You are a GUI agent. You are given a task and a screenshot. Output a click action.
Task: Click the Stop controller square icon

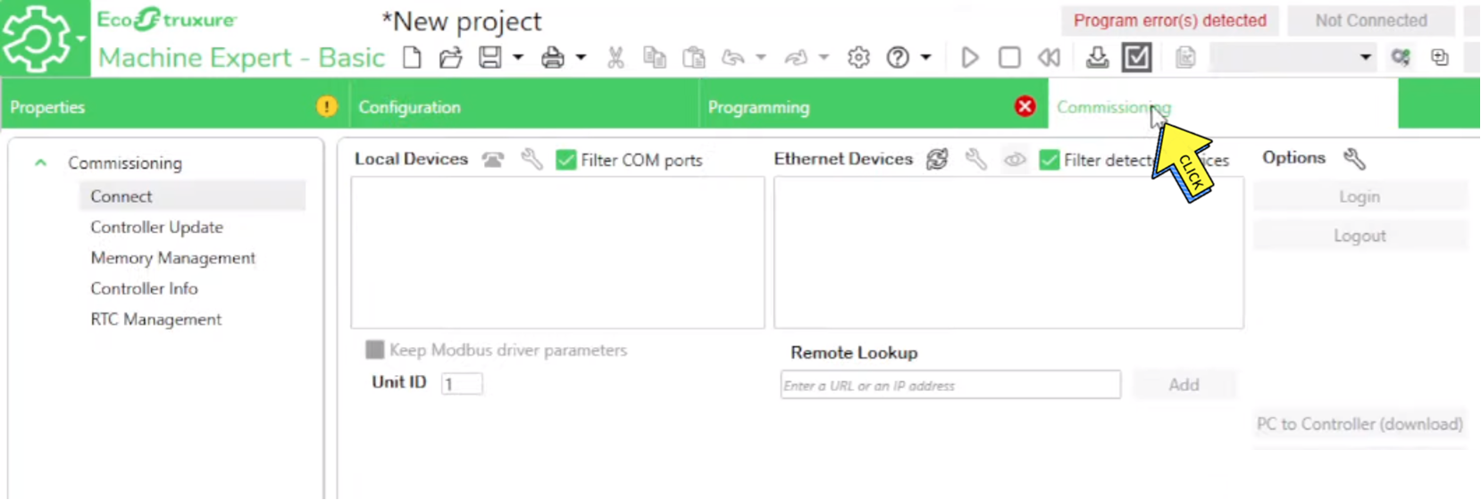[1009, 58]
